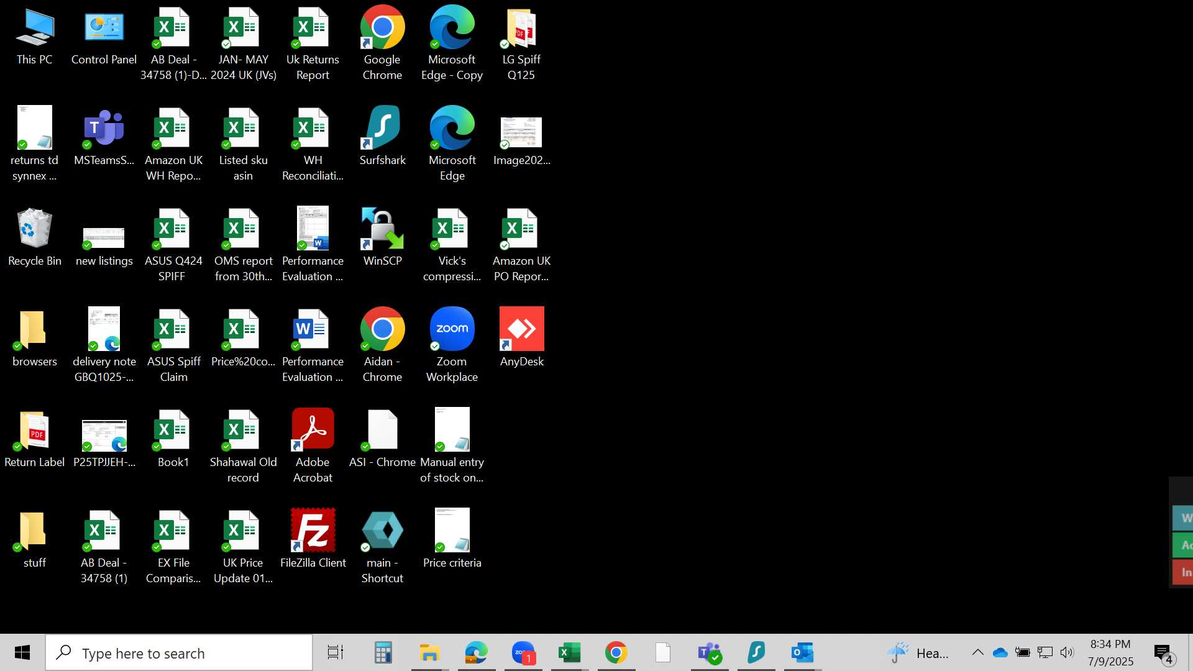
Task: Select Listed sku asin Excel file
Action: coord(243,144)
